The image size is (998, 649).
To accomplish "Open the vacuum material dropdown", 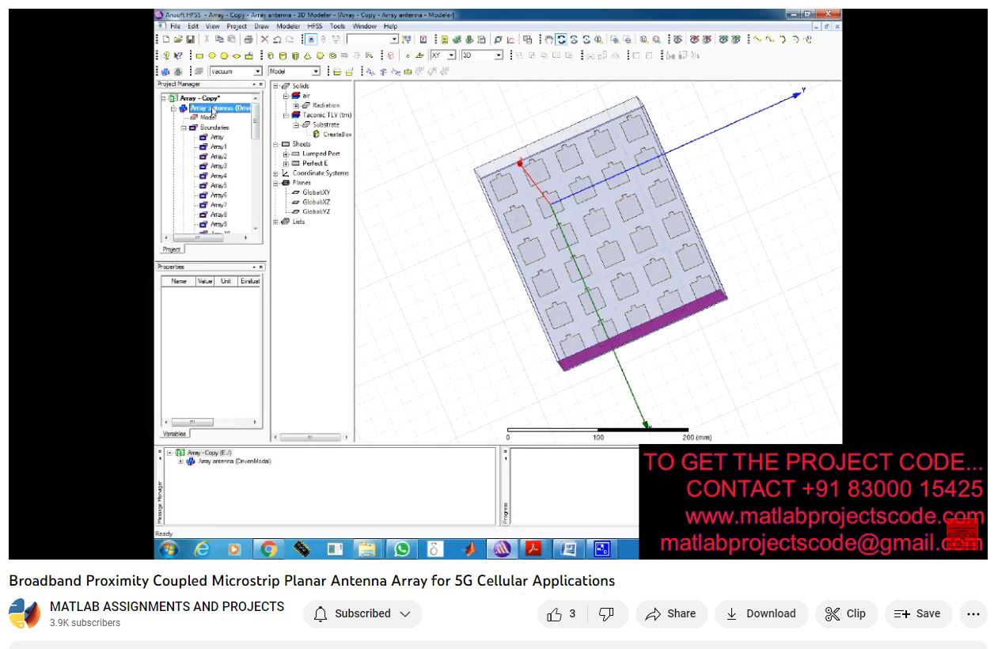I will click(257, 72).
